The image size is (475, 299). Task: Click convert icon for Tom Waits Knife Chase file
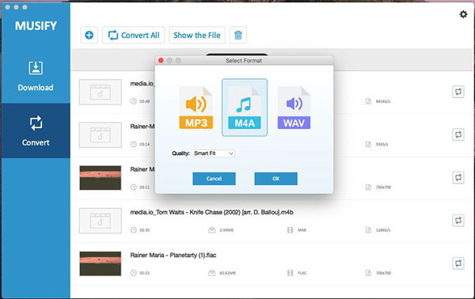click(458, 221)
